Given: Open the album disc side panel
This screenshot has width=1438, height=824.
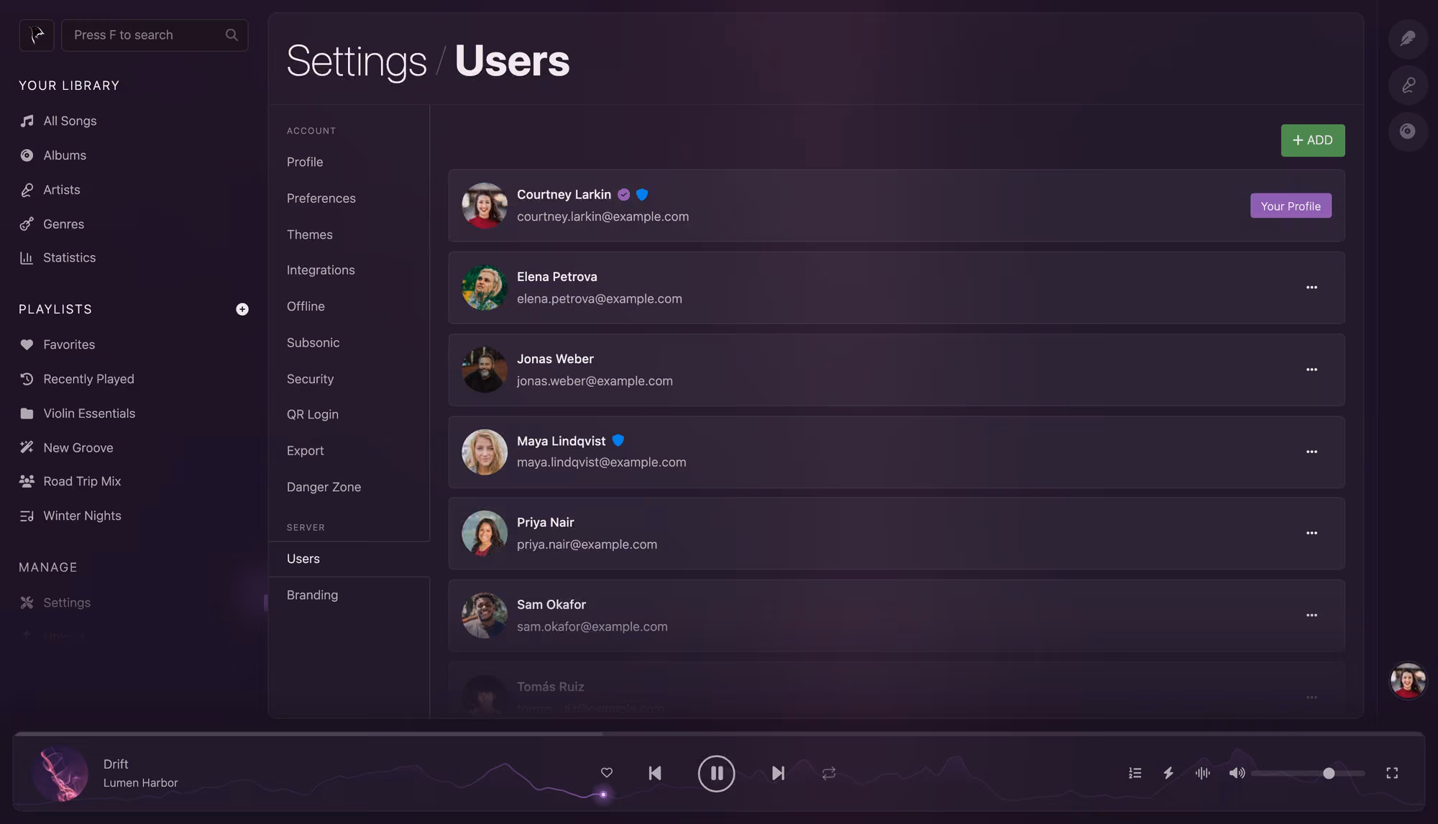Looking at the screenshot, I should 1408,131.
